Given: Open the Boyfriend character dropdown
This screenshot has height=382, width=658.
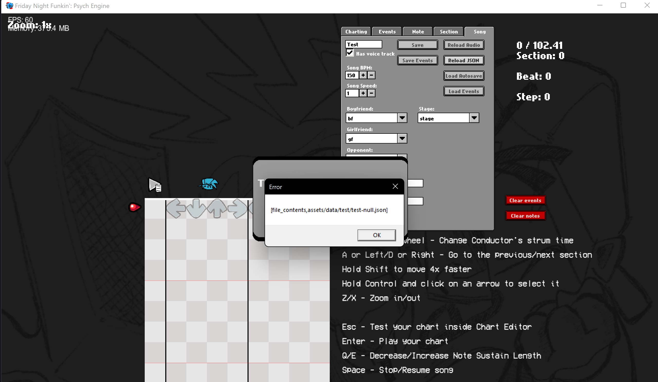Looking at the screenshot, I should pos(402,118).
